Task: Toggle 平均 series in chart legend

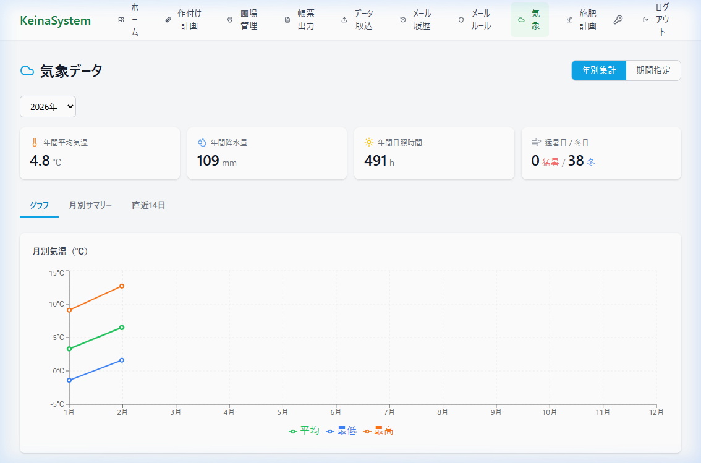Action: pyautogui.click(x=304, y=430)
